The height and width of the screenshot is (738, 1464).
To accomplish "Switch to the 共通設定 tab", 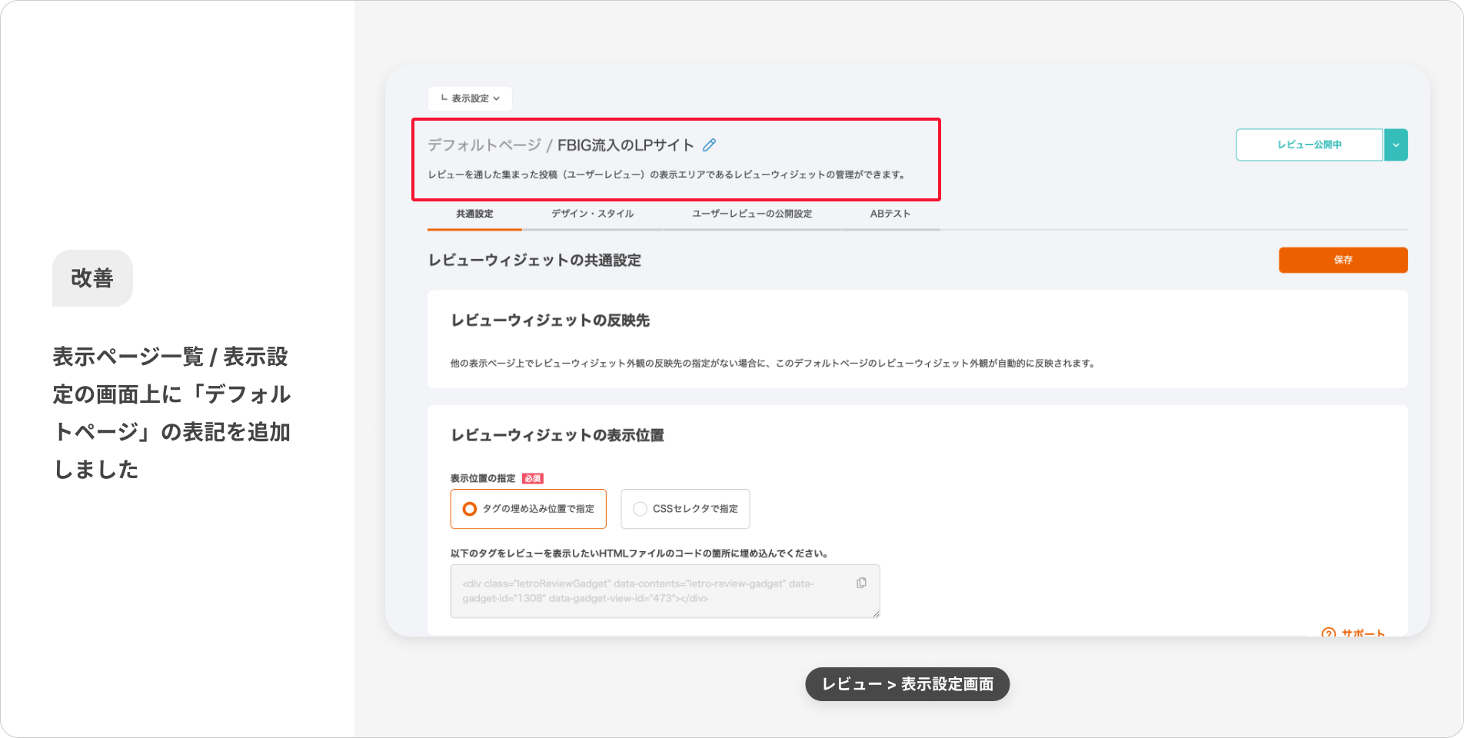I will click(474, 214).
